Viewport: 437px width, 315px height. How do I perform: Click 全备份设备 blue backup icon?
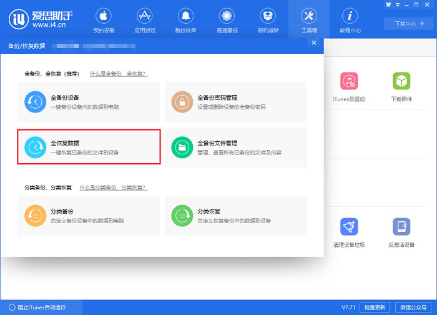pyautogui.click(x=35, y=102)
